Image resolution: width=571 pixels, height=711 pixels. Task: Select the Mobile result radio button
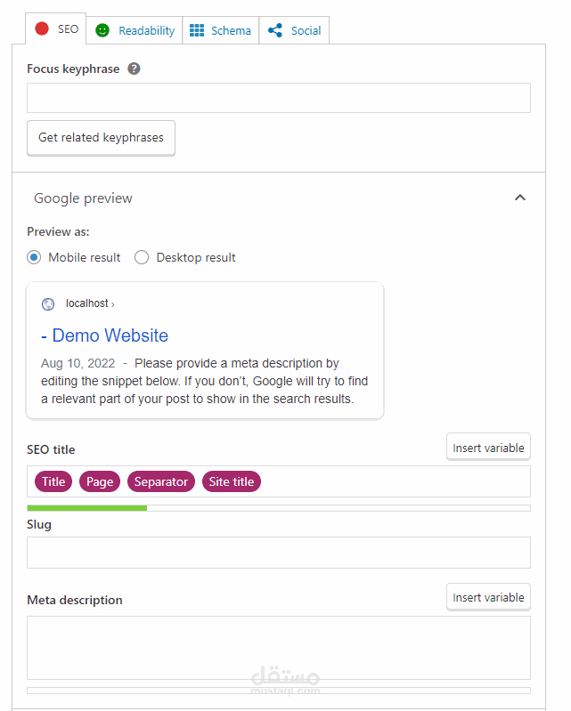pyautogui.click(x=34, y=257)
